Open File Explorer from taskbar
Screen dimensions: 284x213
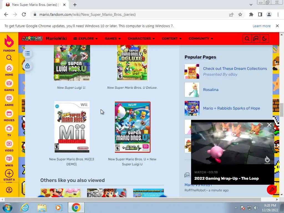pyautogui.click(x=42, y=207)
